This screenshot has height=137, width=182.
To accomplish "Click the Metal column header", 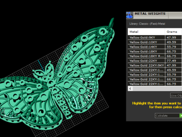I will [x=146, y=32].
